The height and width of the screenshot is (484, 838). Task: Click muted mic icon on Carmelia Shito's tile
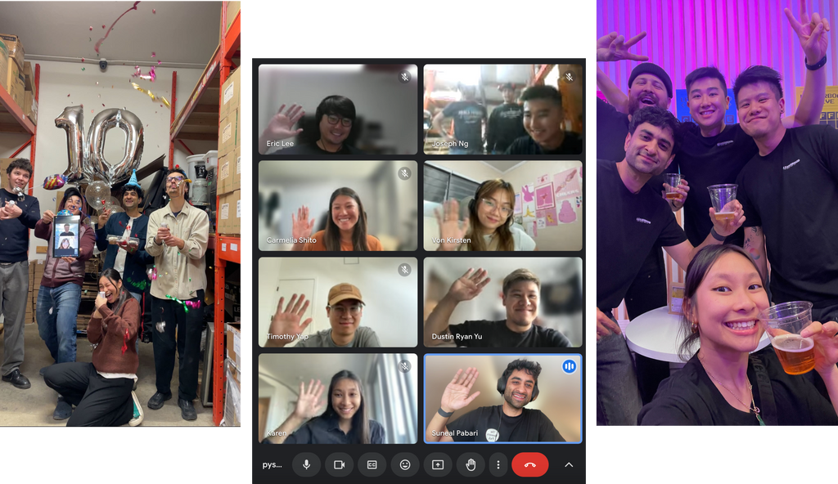pyautogui.click(x=404, y=173)
